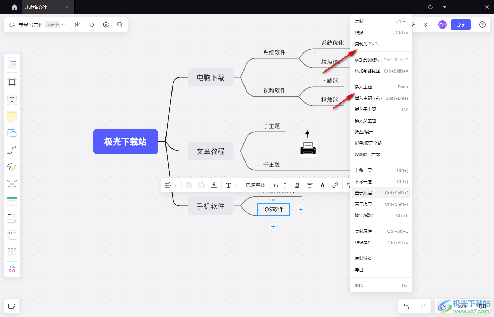Select 置于顶层 menu item
The width and height of the screenshot is (494, 317).
(381, 193)
